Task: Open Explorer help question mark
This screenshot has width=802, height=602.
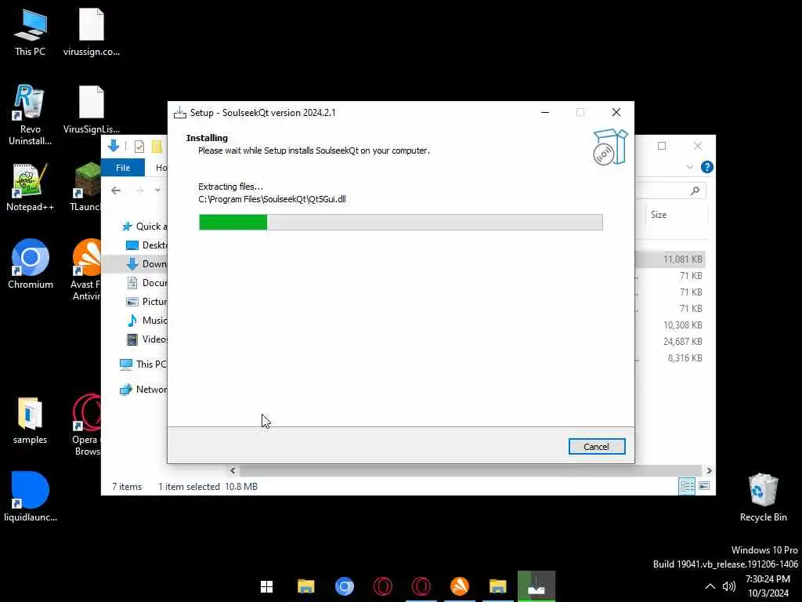Action: point(707,167)
